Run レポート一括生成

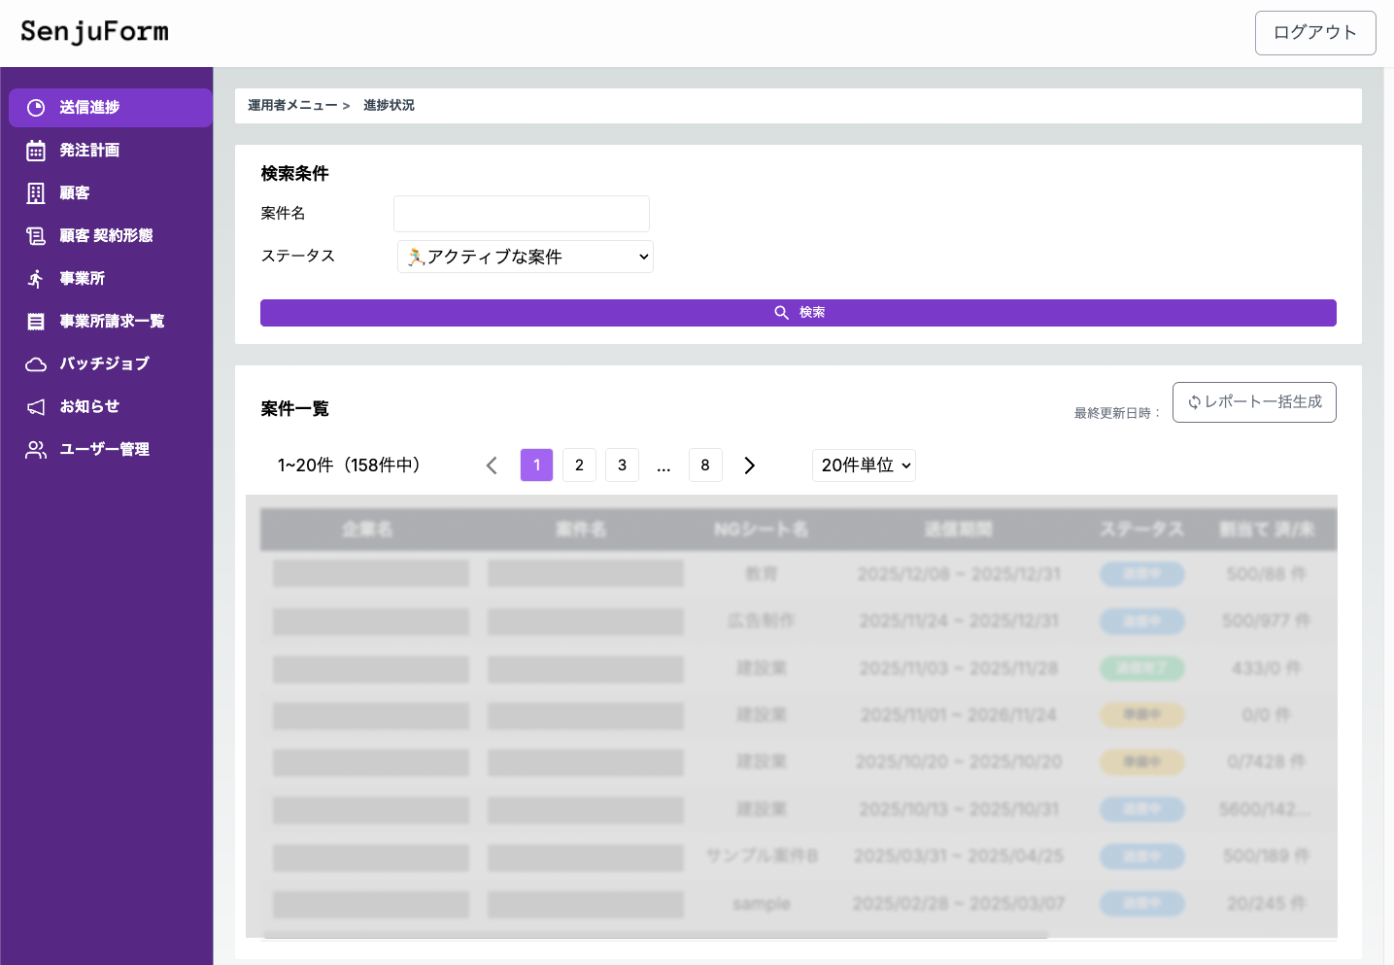point(1254,402)
